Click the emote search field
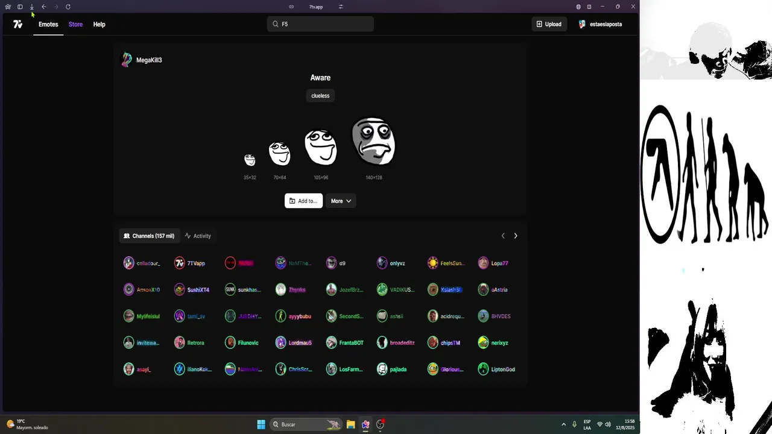 tap(320, 24)
